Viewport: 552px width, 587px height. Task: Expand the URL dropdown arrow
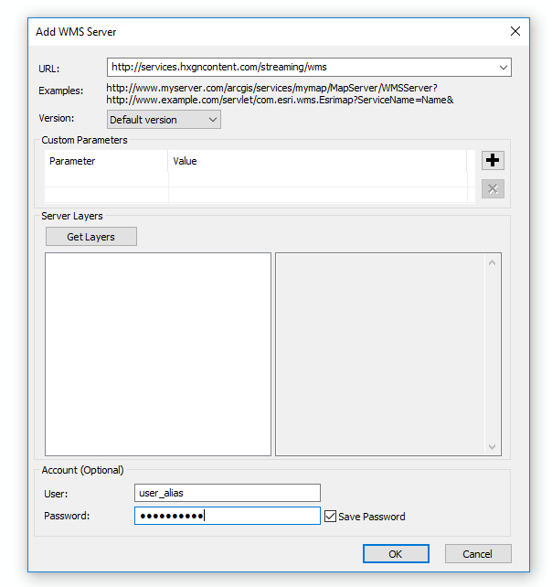point(503,67)
